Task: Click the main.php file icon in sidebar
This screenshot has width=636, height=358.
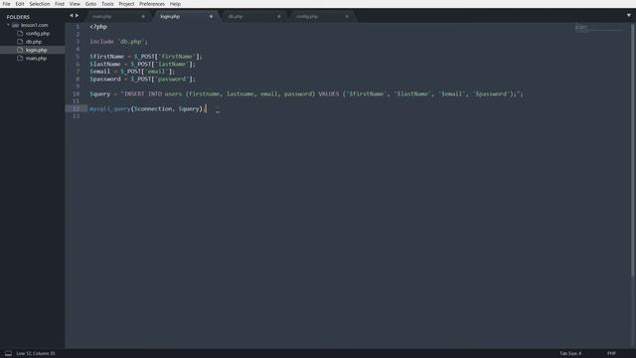Action: tap(20, 58)
